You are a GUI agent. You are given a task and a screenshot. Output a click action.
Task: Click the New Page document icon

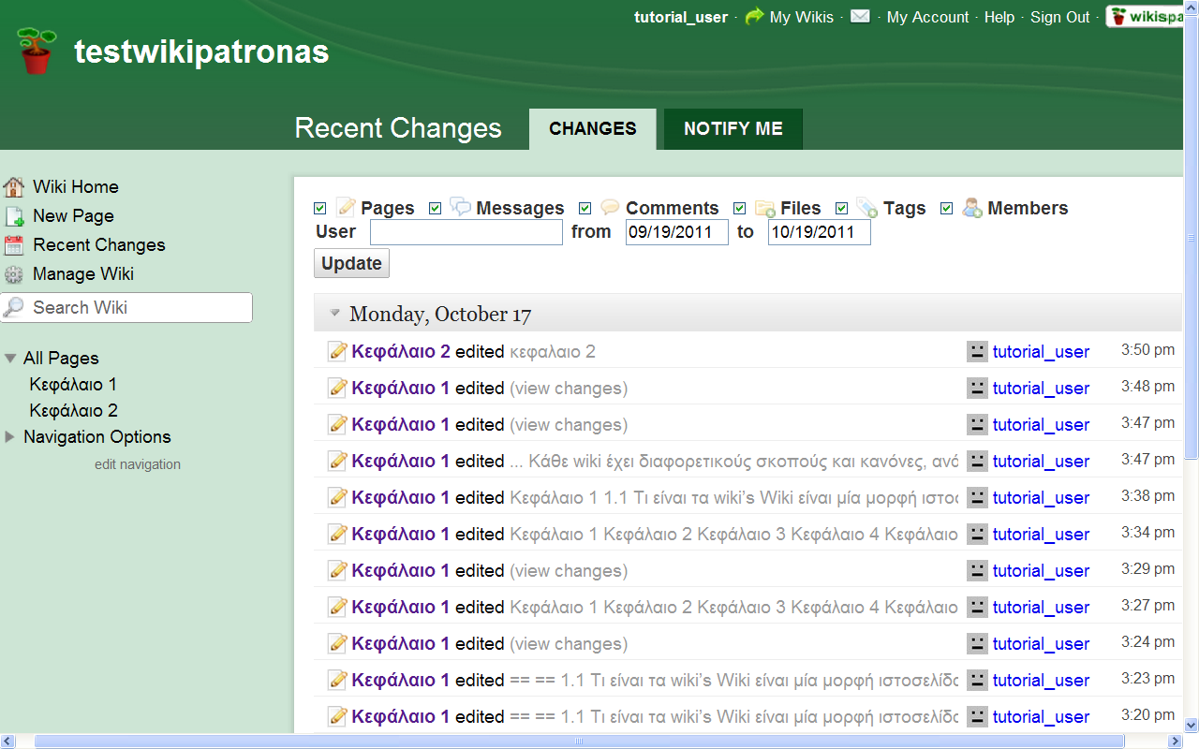click(14, 216)
